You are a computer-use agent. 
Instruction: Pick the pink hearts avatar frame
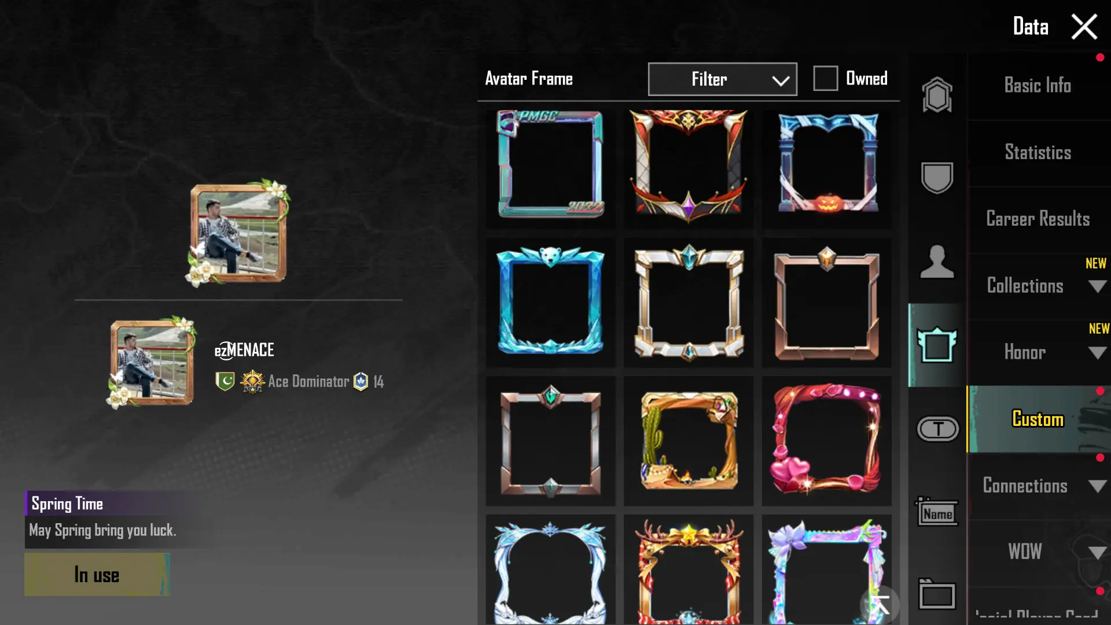pos(827,440)
